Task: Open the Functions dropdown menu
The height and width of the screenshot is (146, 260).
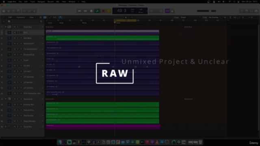Action: [22, 17]
